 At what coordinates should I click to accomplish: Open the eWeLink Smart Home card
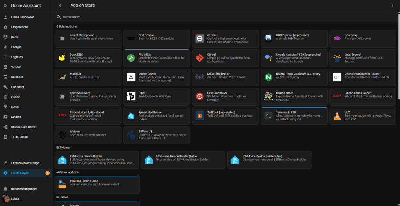(97, 185)
